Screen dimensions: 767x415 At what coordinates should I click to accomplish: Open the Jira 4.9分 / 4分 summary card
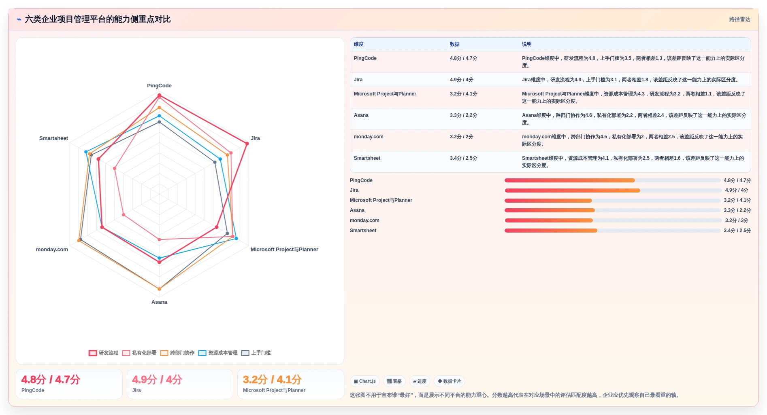click(180, 384)
